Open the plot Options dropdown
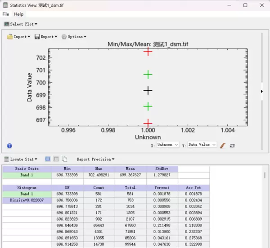 point(74,37)
